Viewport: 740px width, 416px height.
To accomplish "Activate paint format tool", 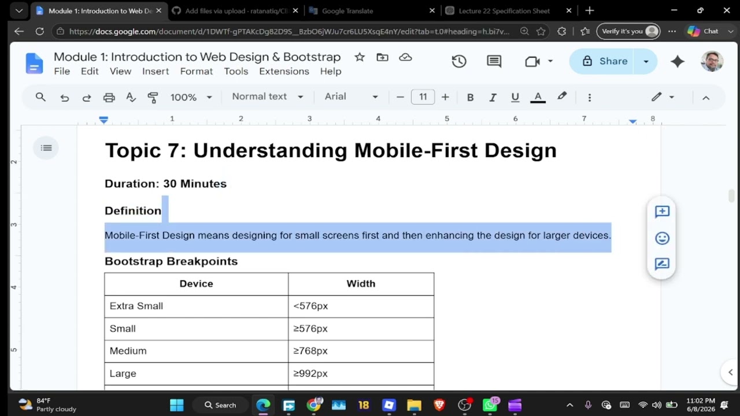I will click(153, 98).
